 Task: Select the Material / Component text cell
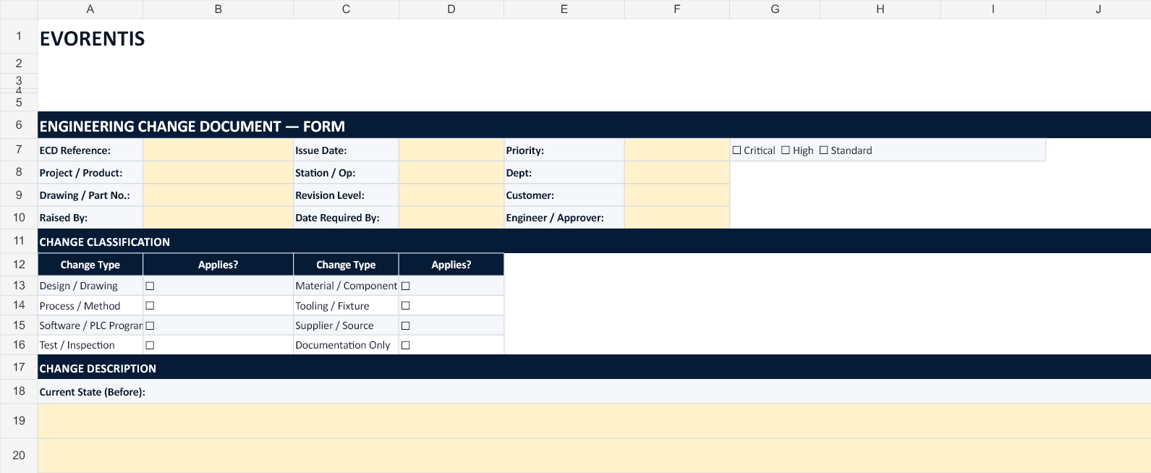click(346, 286)
